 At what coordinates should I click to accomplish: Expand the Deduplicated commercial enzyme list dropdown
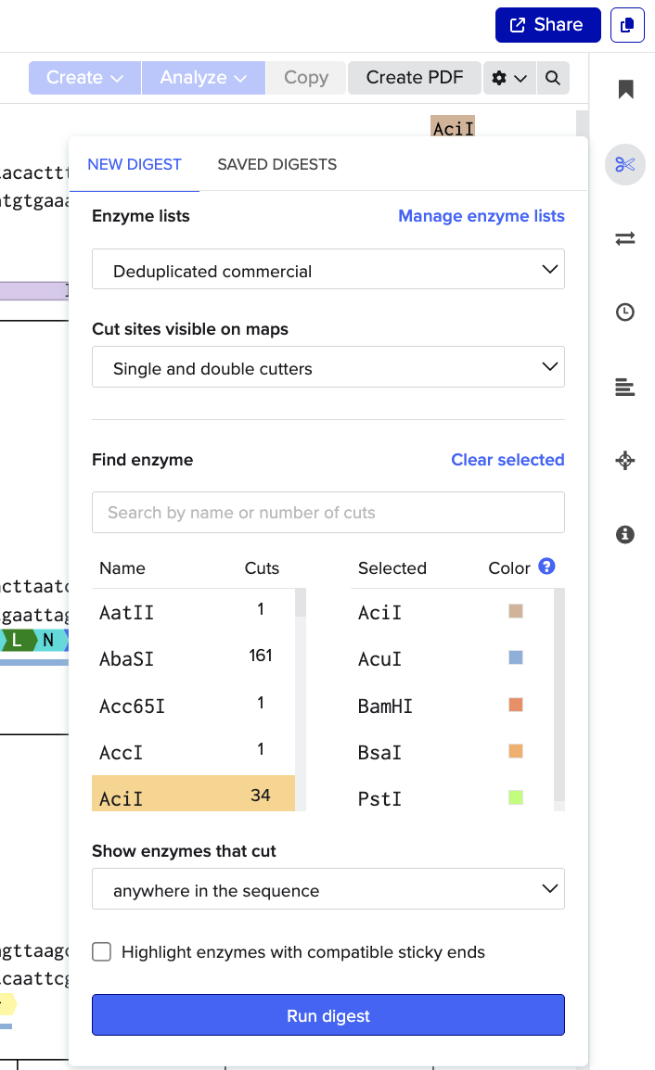(328, 270)
